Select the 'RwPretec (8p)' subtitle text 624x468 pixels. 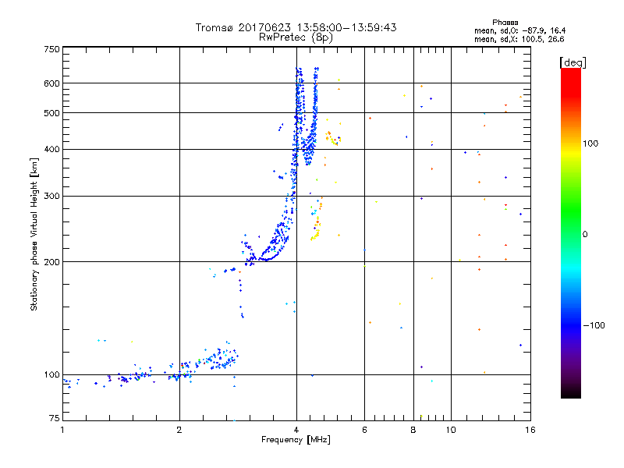point(296,37)
